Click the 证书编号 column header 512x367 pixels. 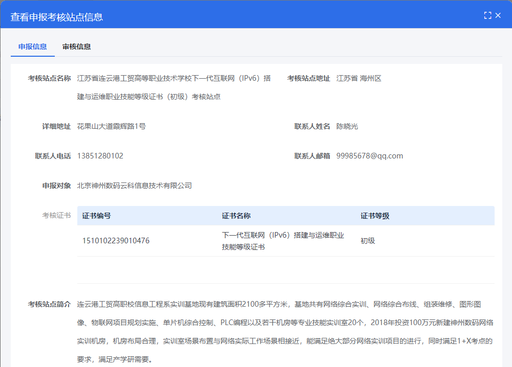click(x=97, y=216)
